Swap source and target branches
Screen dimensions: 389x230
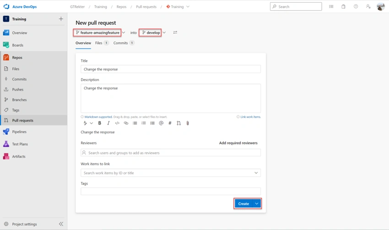pyautogui.click(x=175, y=32)
